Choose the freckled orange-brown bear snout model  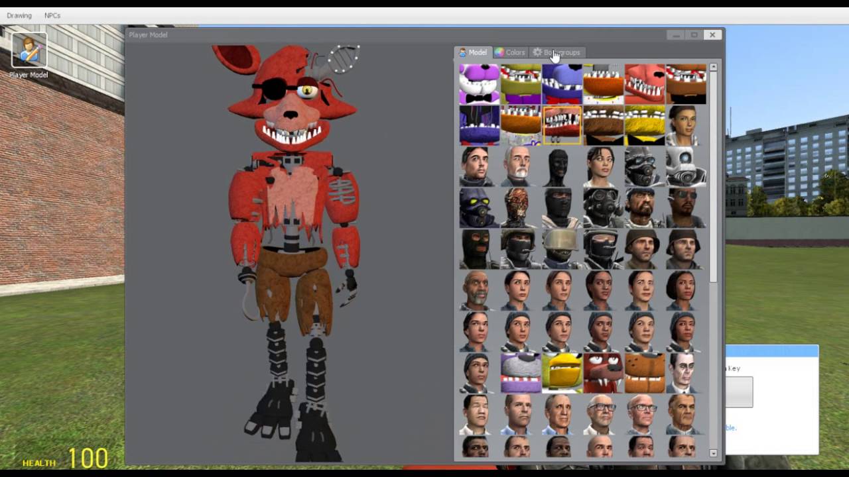pos(644,372)
